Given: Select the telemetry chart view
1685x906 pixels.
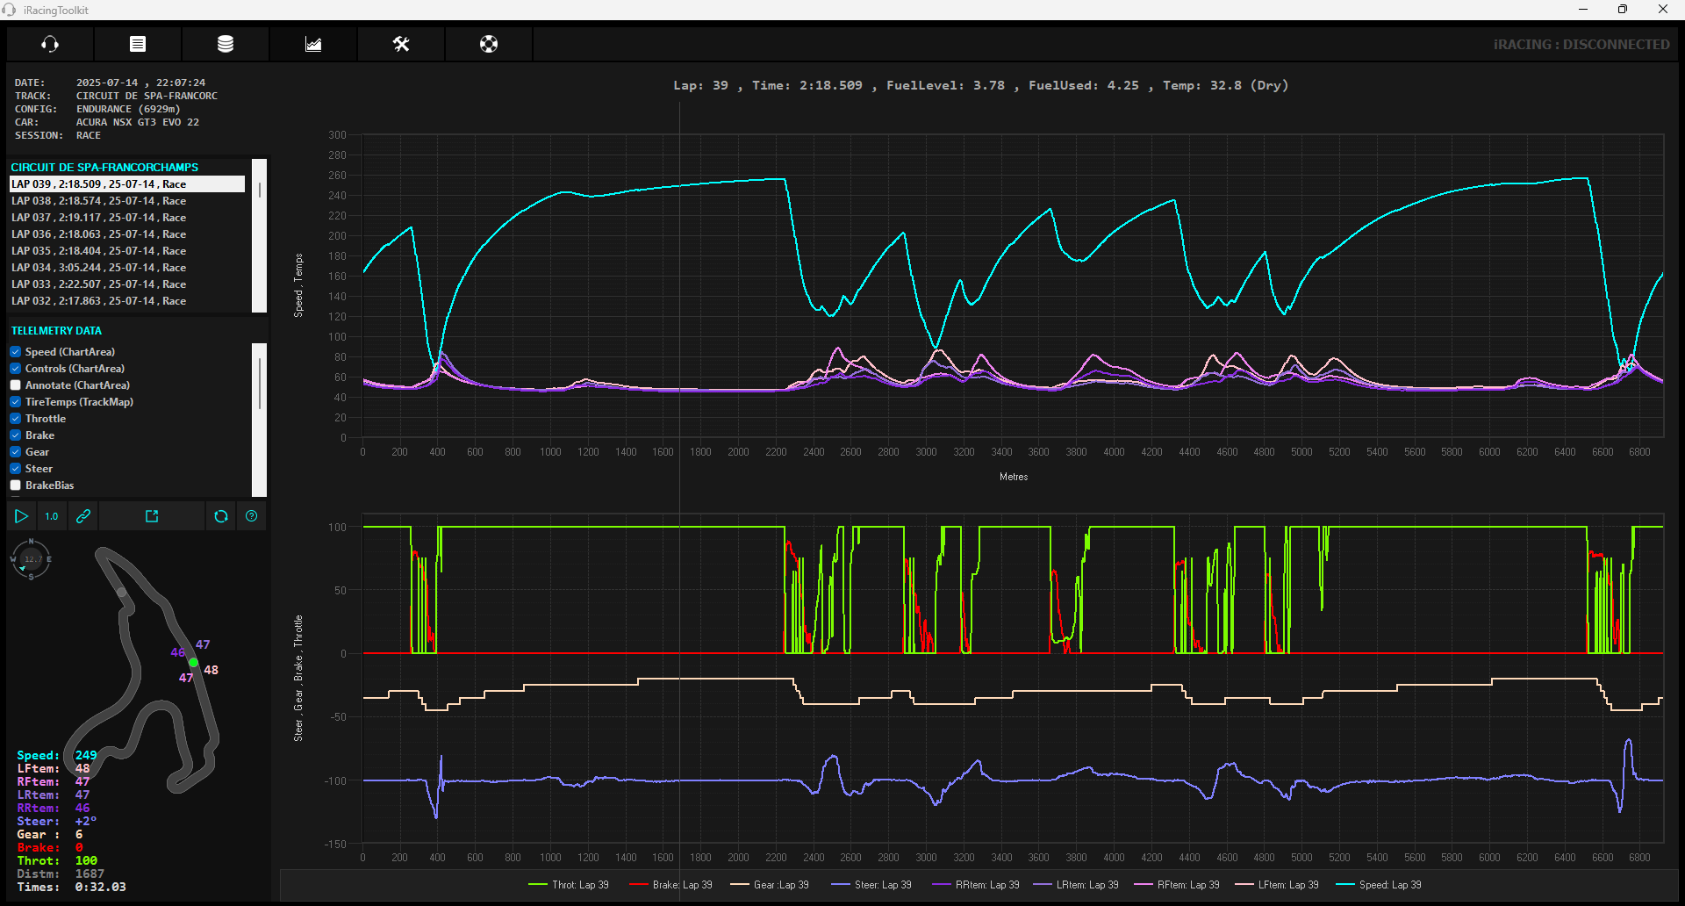Looking at the screenshot, I should click(x=312, y=44).
